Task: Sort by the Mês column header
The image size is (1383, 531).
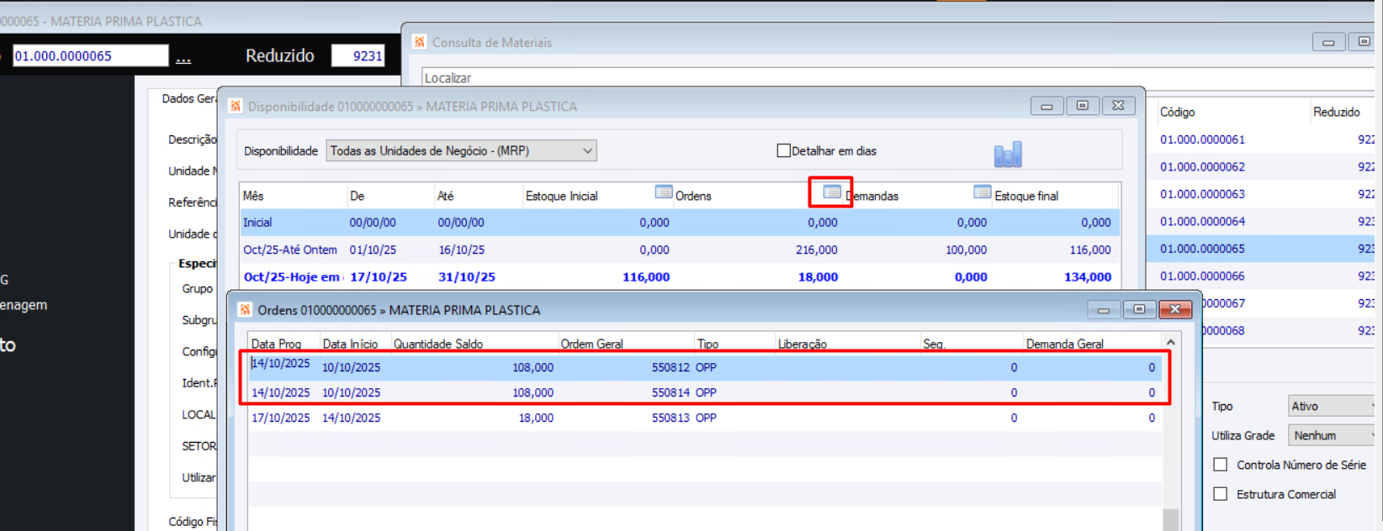Action: 253,196
